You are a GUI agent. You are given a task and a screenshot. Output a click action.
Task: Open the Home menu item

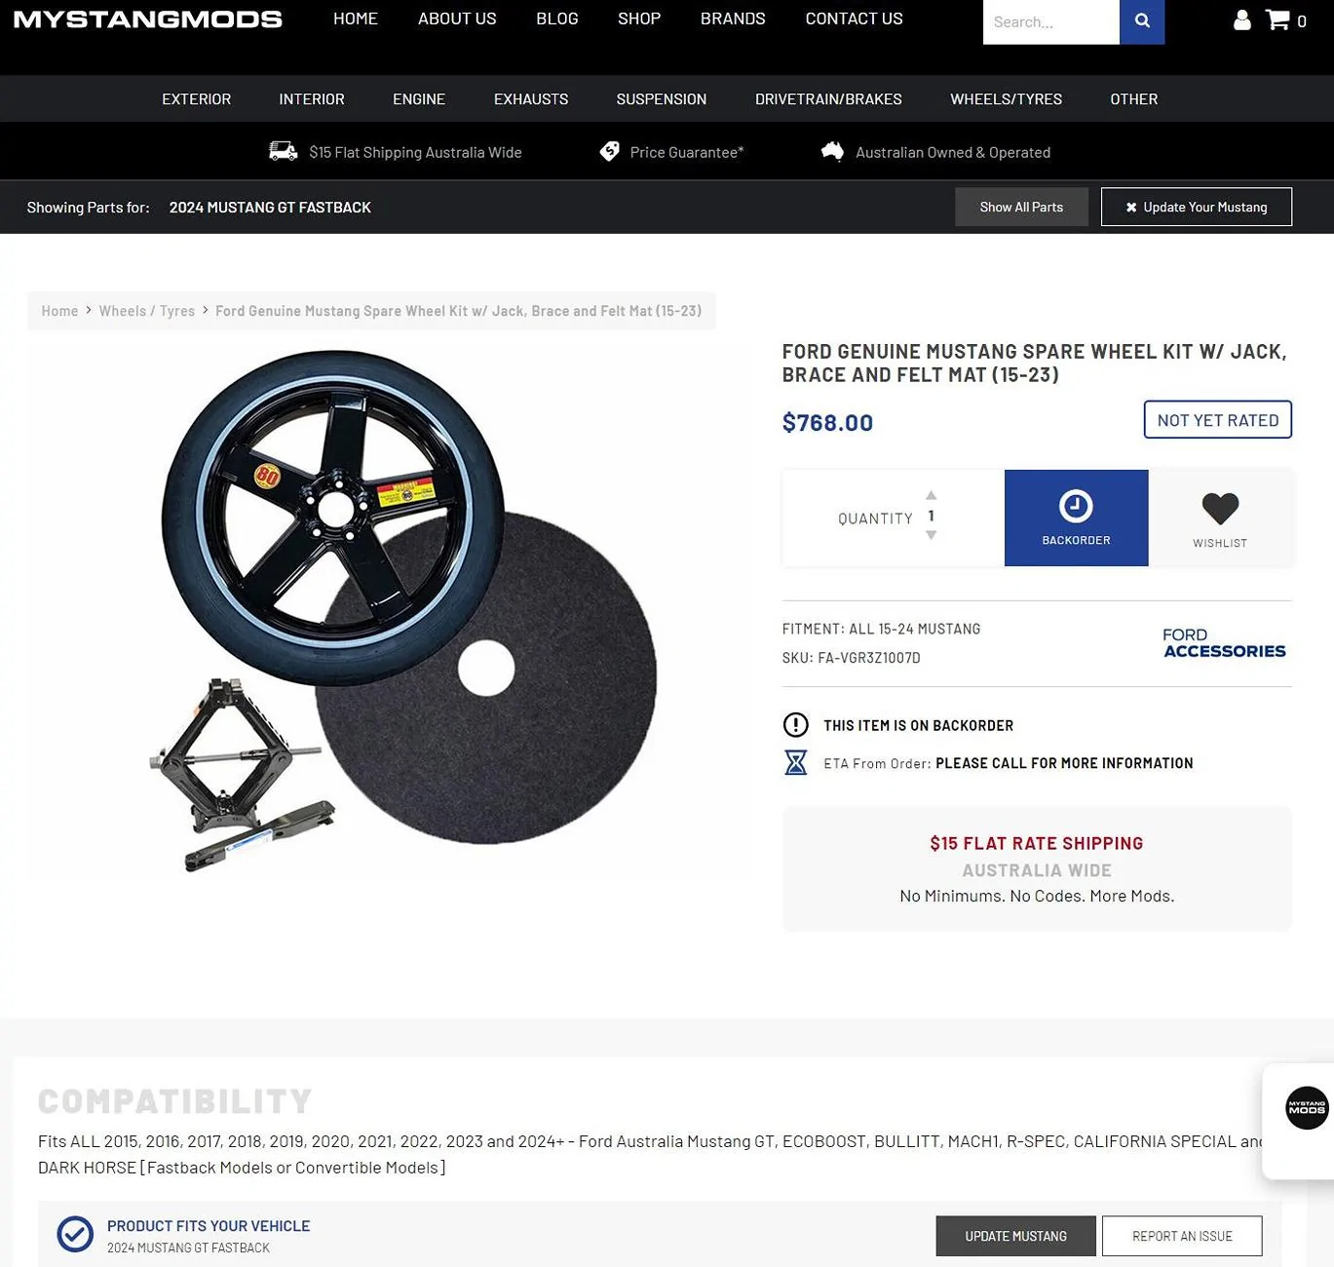pos(356,19)
